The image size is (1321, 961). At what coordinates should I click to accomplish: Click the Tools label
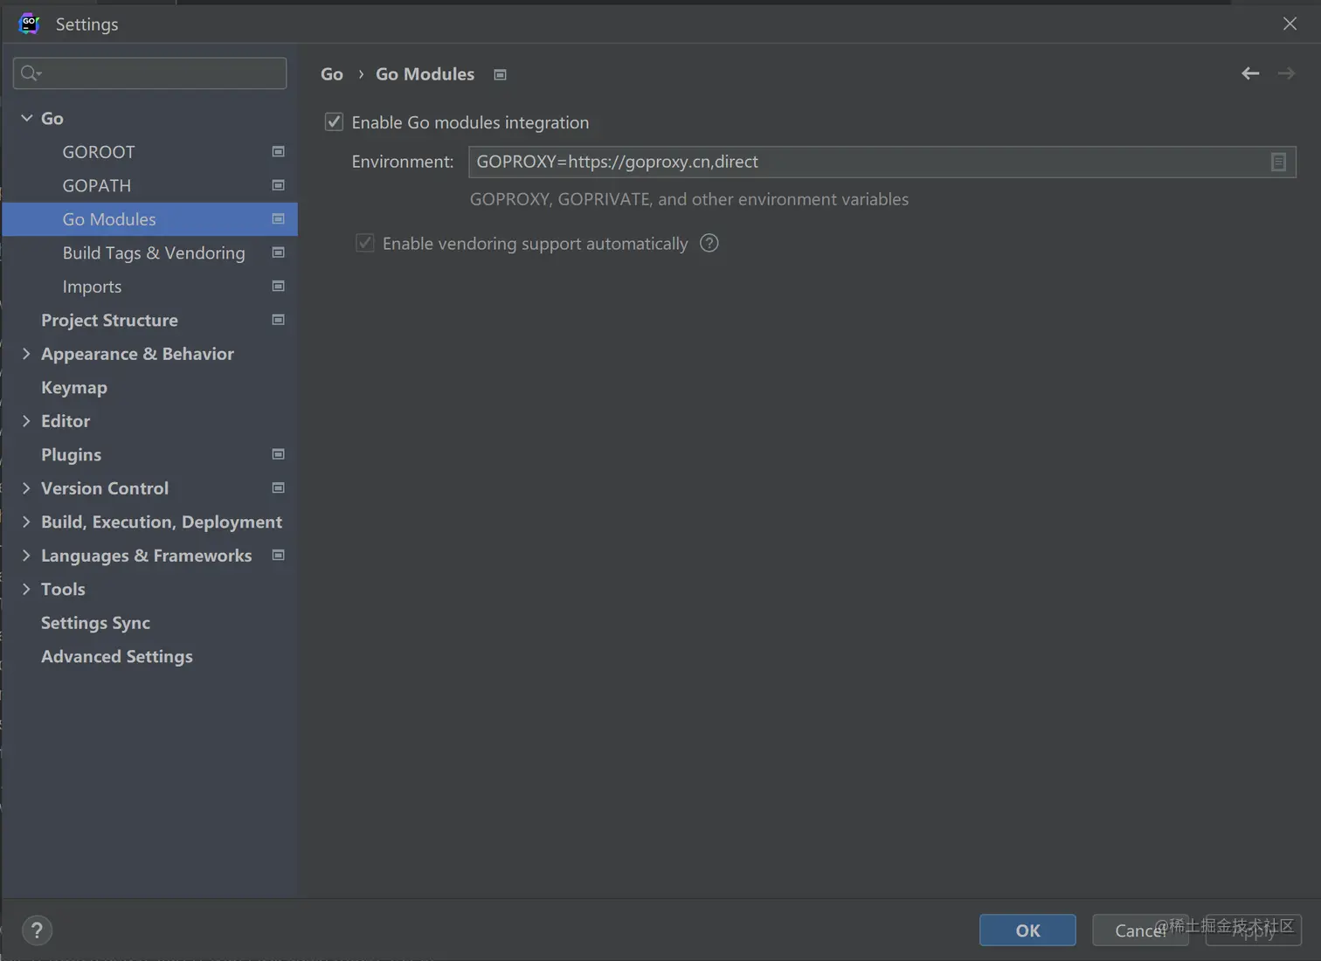pos(63,589)
